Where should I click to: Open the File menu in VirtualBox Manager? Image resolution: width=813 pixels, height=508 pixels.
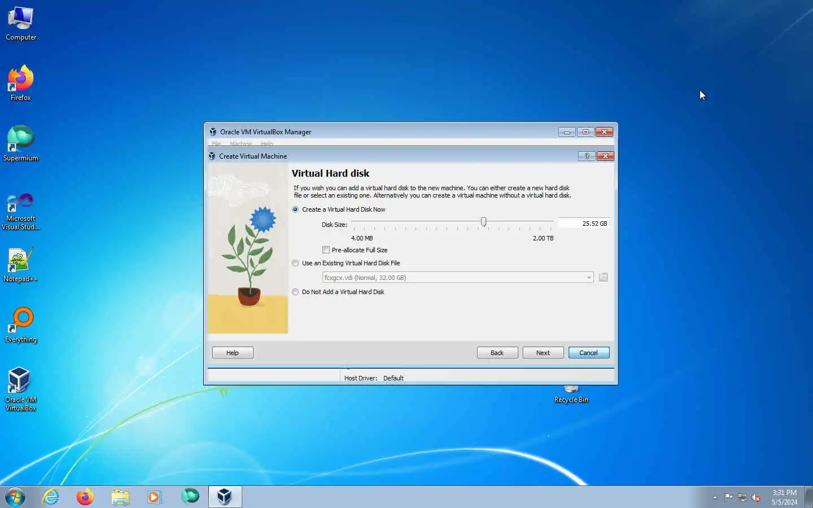coord(216,143)
